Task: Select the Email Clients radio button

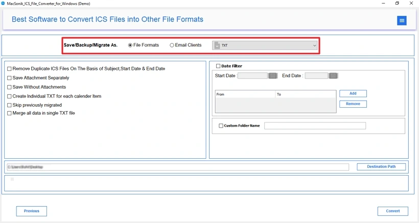Action: click(172, 45)
